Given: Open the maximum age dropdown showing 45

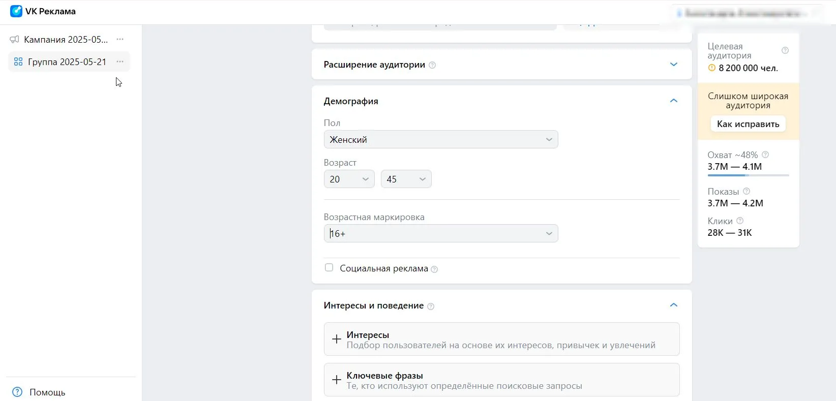Looking at the screenshot, I should pos(406,179).
